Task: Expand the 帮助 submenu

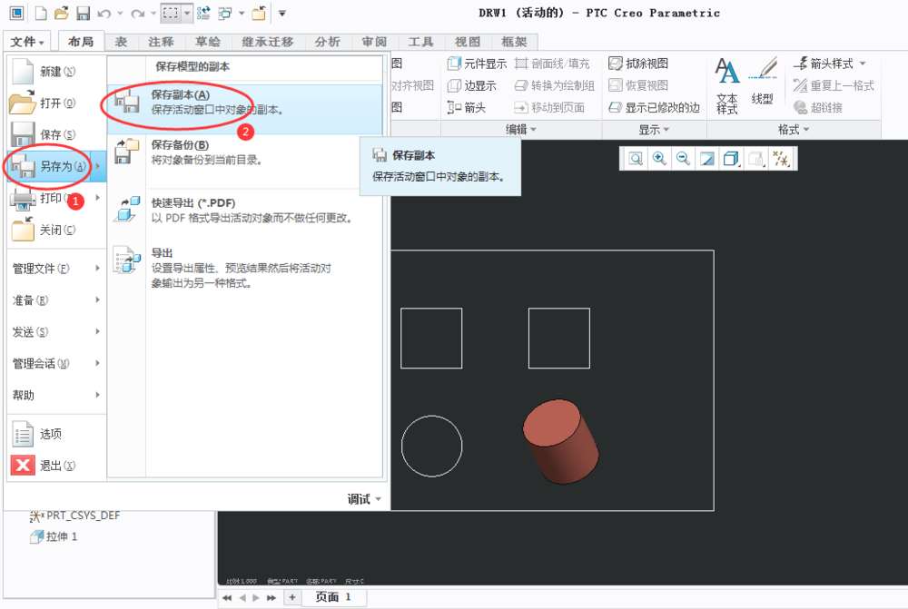Action: click(x=56, y=396)
